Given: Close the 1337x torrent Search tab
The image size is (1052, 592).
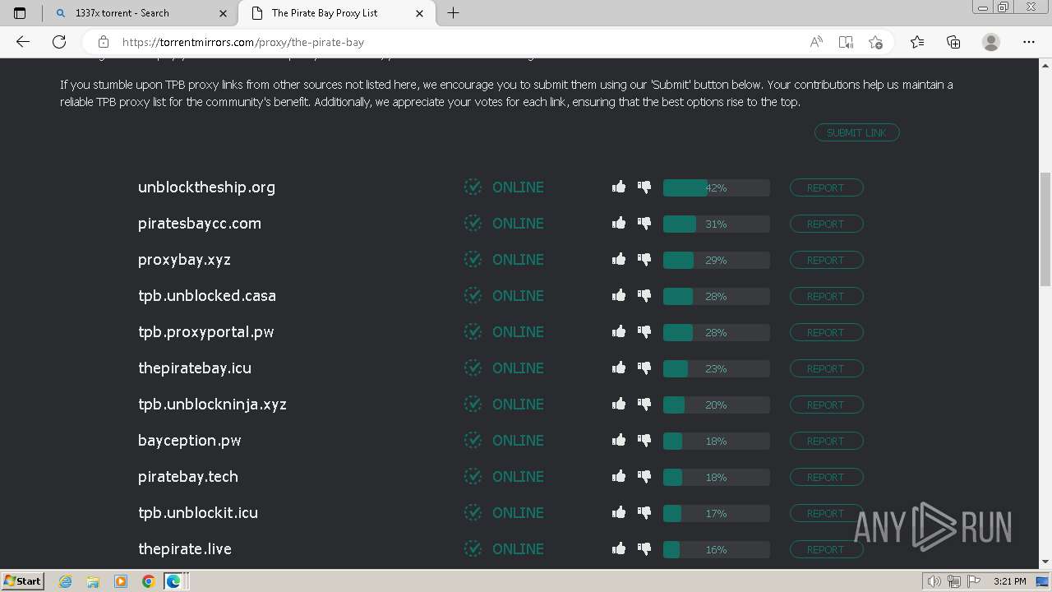Looking at the screenshot, I should point(224,13).
